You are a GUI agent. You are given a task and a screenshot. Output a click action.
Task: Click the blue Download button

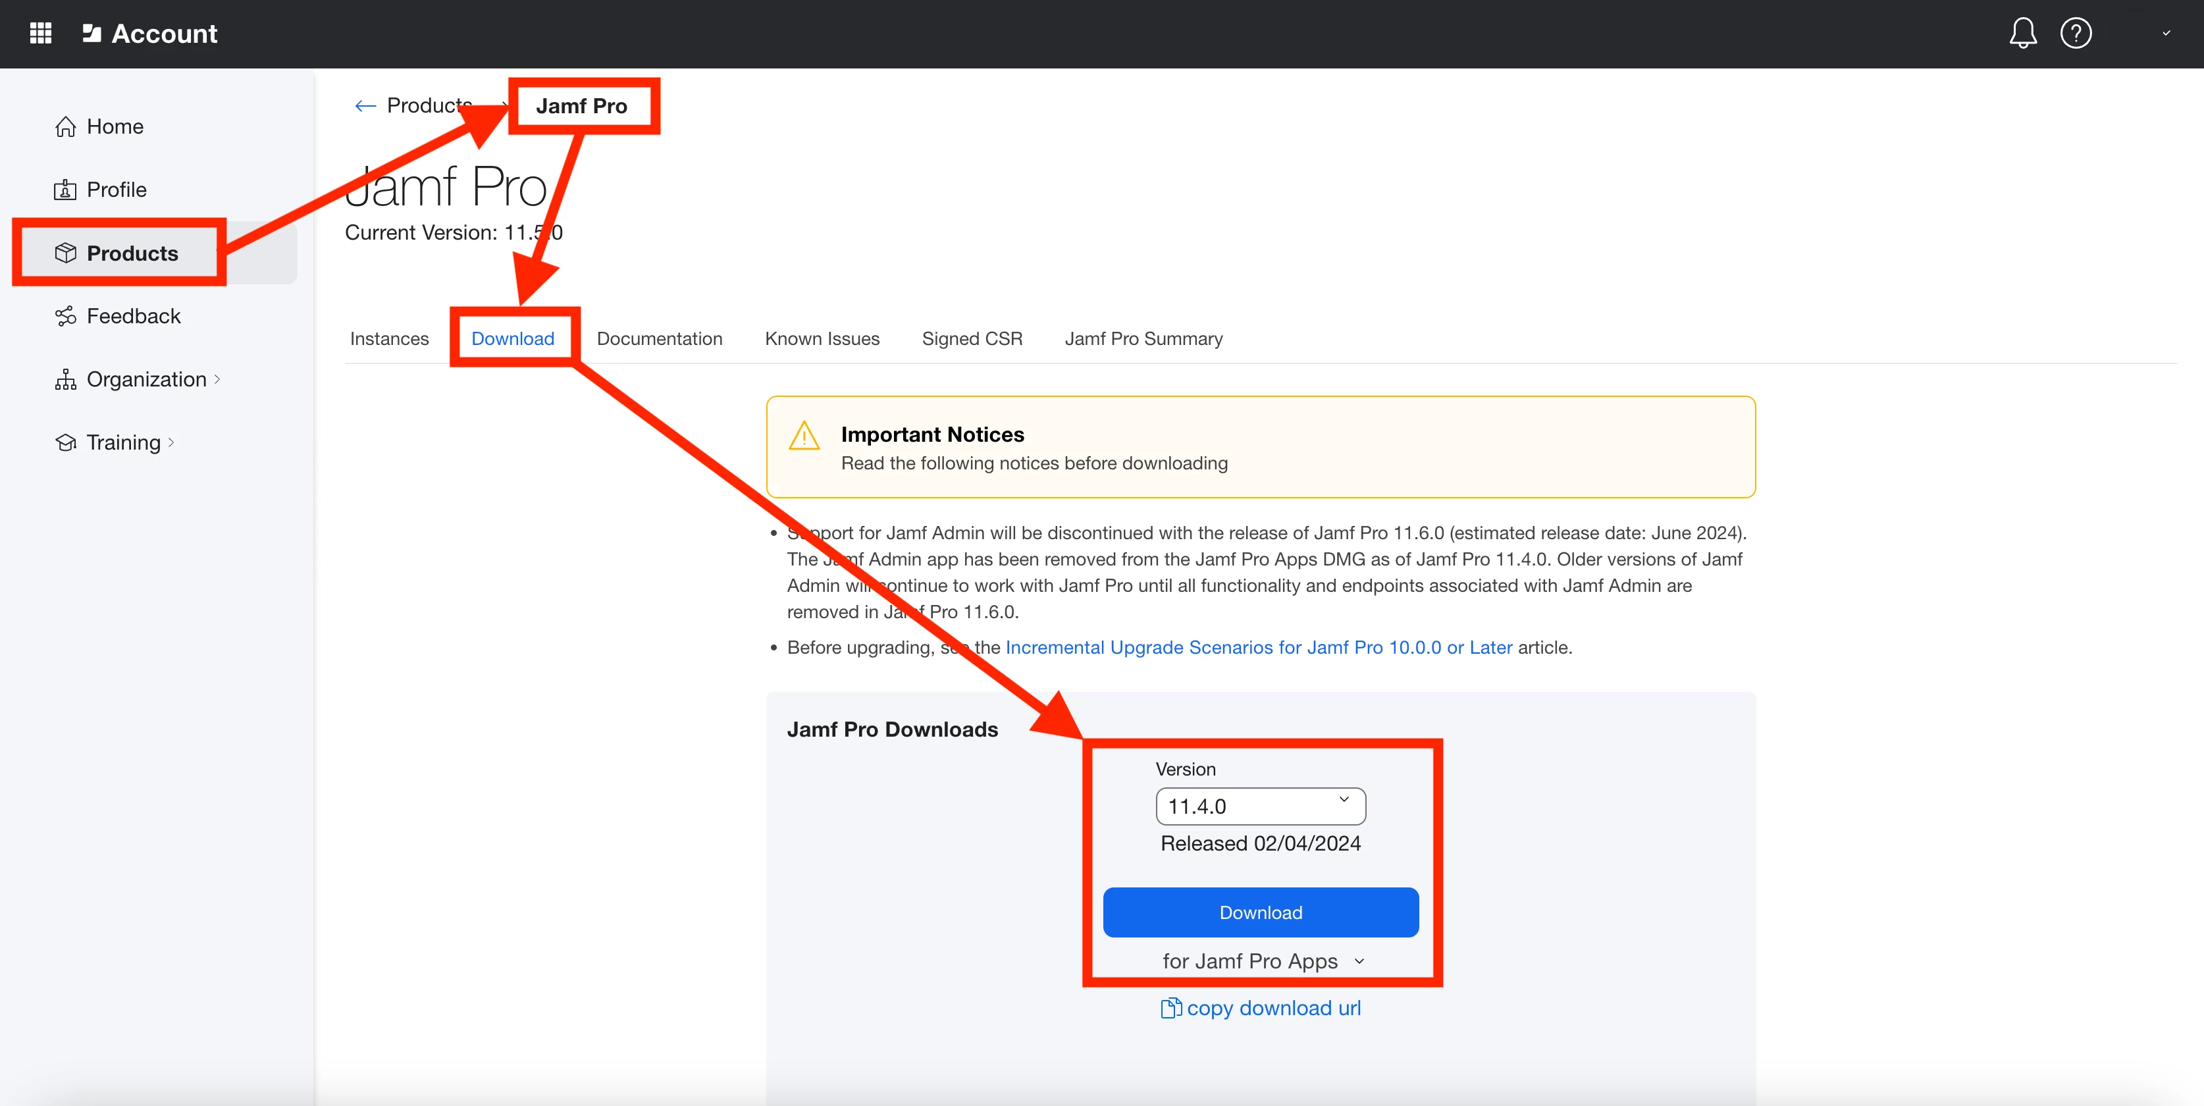coord(1260,912)
